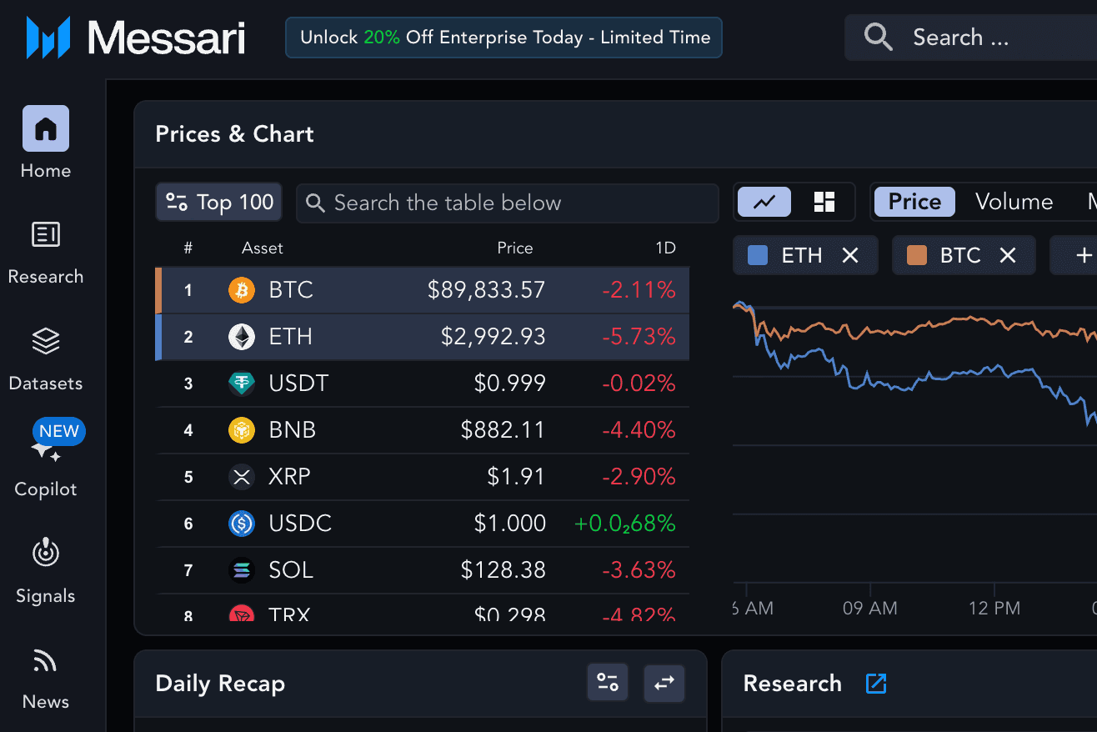Click Daily Recap swap arrows icon
1097x732 pixels.
pos(664,684)
